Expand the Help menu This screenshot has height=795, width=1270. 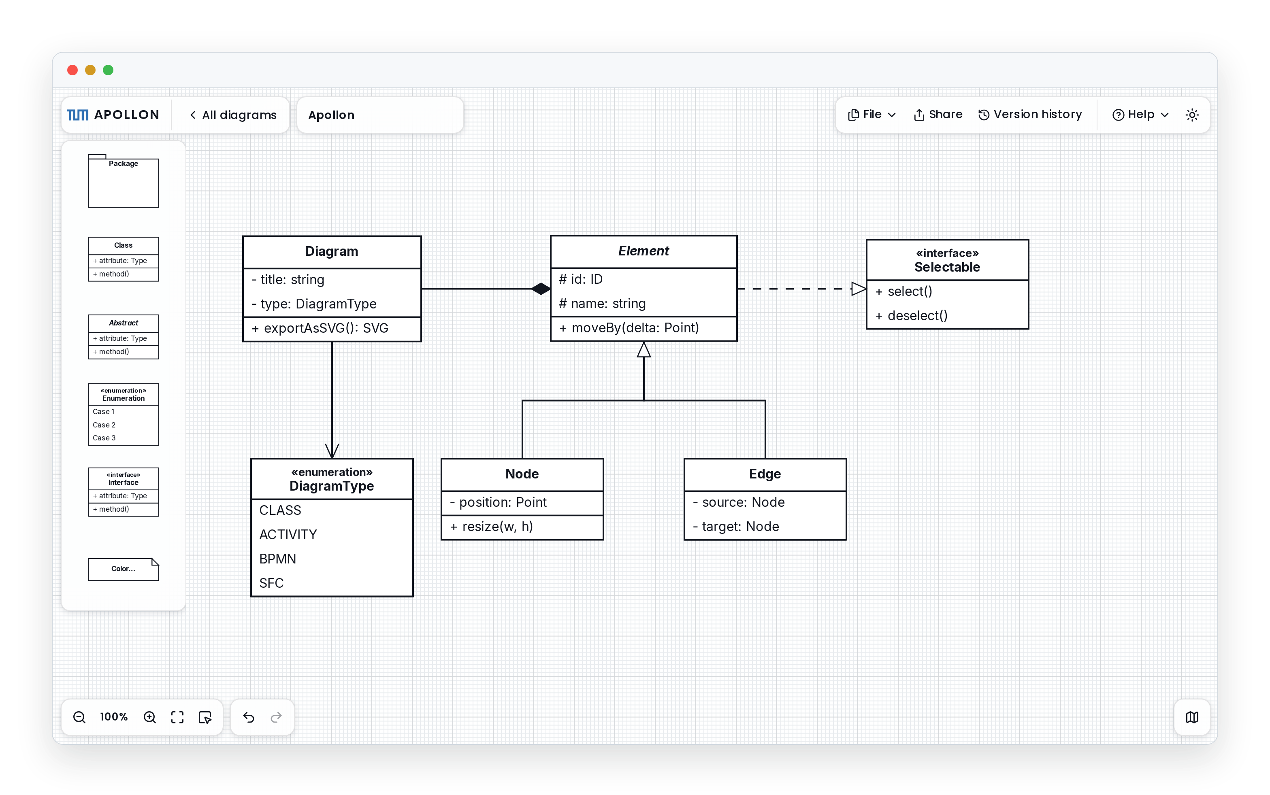tap(1140, 115)
